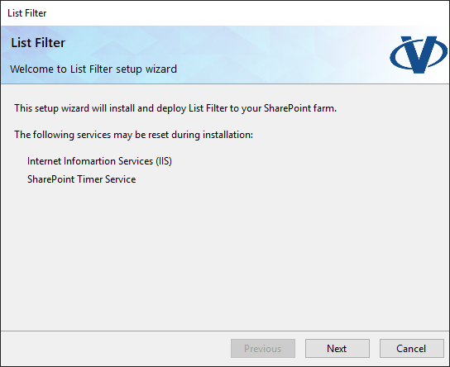Select the Internet Infomartion Services (IIS) entry
Screen dimensions: 450x367
[x=99, y=161]
